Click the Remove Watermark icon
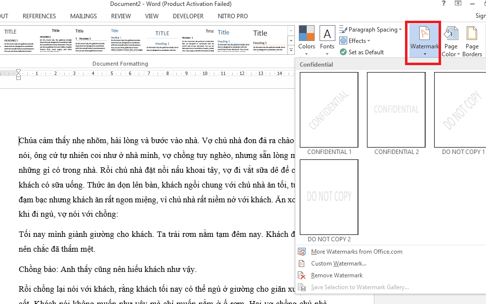Viewport: 486px width, 304px height. pos(302,275)
